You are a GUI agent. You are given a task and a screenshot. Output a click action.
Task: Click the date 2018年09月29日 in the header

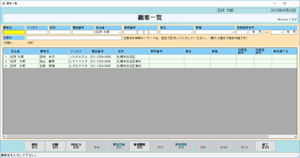[x=283, y=10]
